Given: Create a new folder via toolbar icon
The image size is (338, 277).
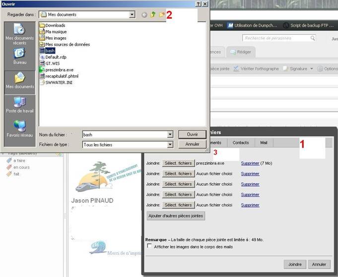Looking at the screenshot, I should (x=162, y=14).
